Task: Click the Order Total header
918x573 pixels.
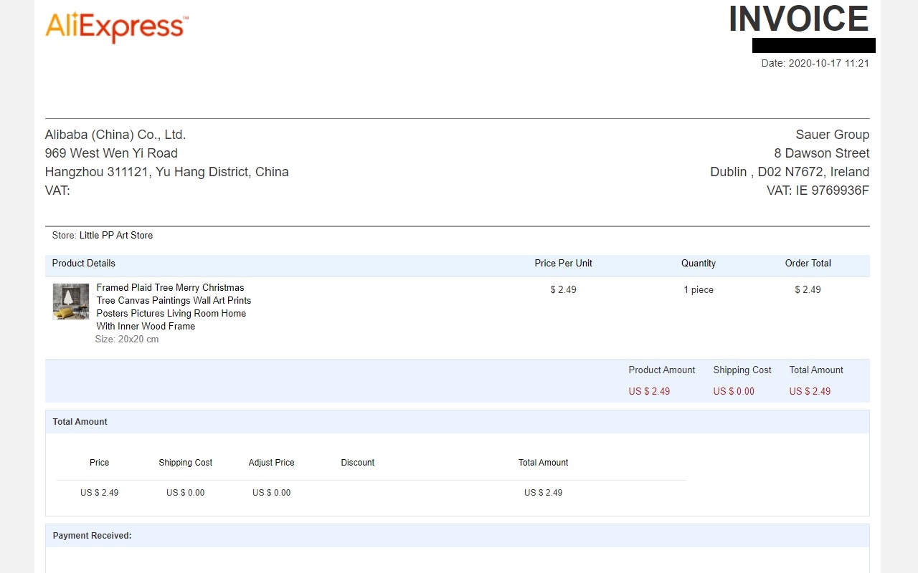Action: 808,263
